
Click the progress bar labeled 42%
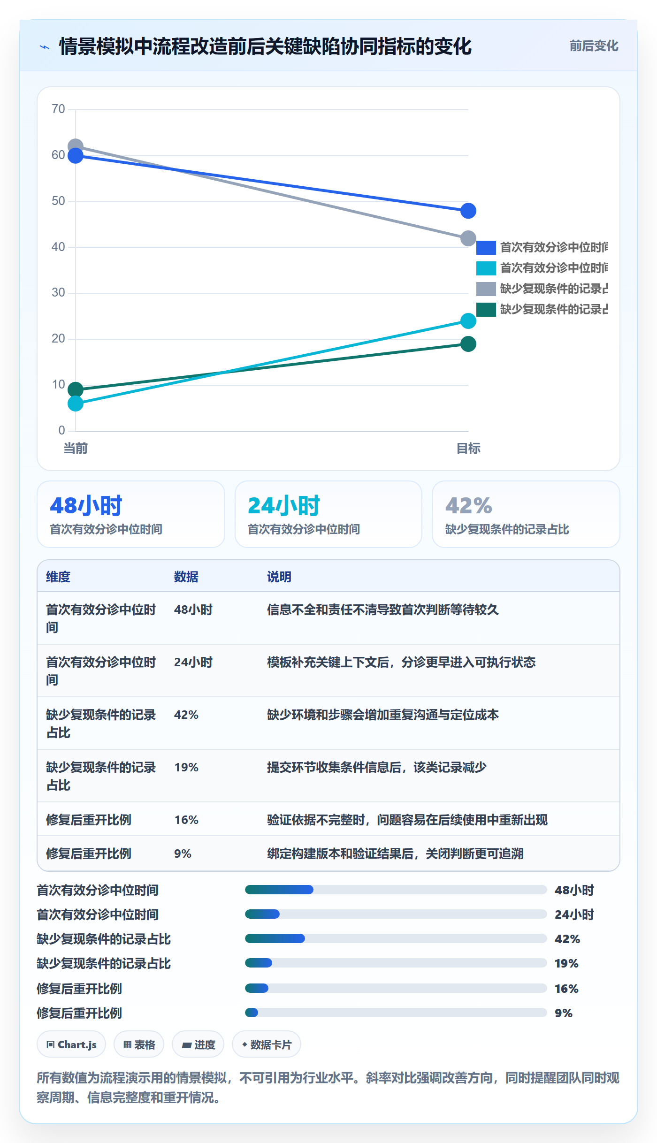(396, 938)
